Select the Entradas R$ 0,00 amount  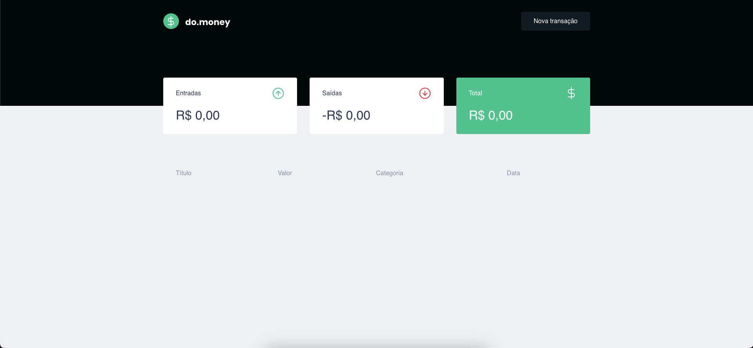click(198, 116)
